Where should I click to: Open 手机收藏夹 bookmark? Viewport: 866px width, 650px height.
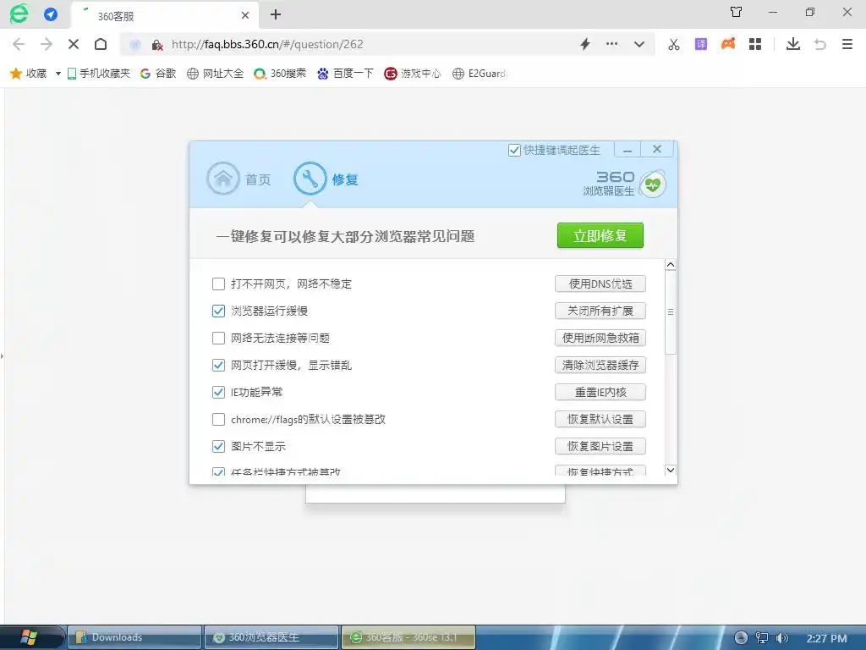99,74
